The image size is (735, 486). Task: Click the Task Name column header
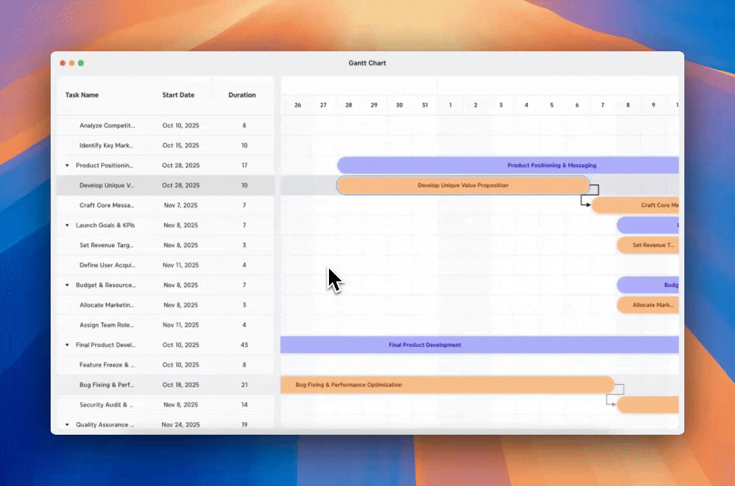tap(82, 95)
